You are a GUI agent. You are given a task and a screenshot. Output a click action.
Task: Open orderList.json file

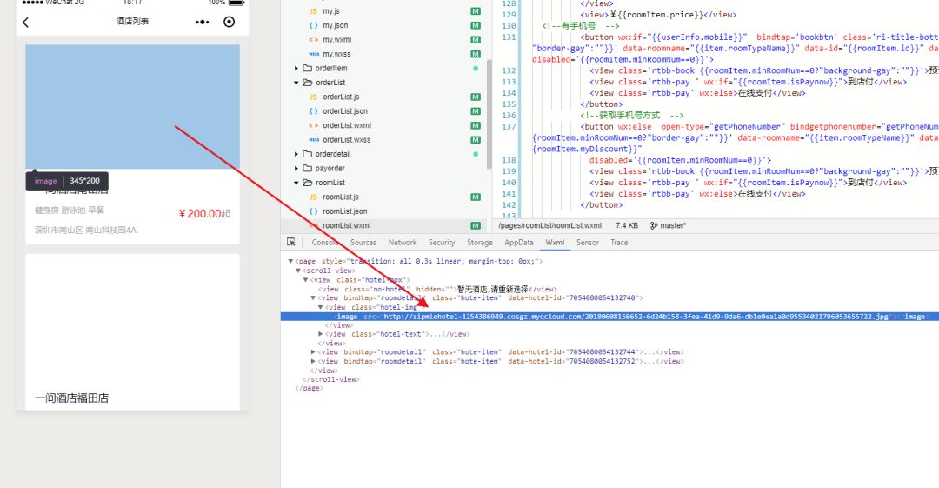click(x=345, y=111)
